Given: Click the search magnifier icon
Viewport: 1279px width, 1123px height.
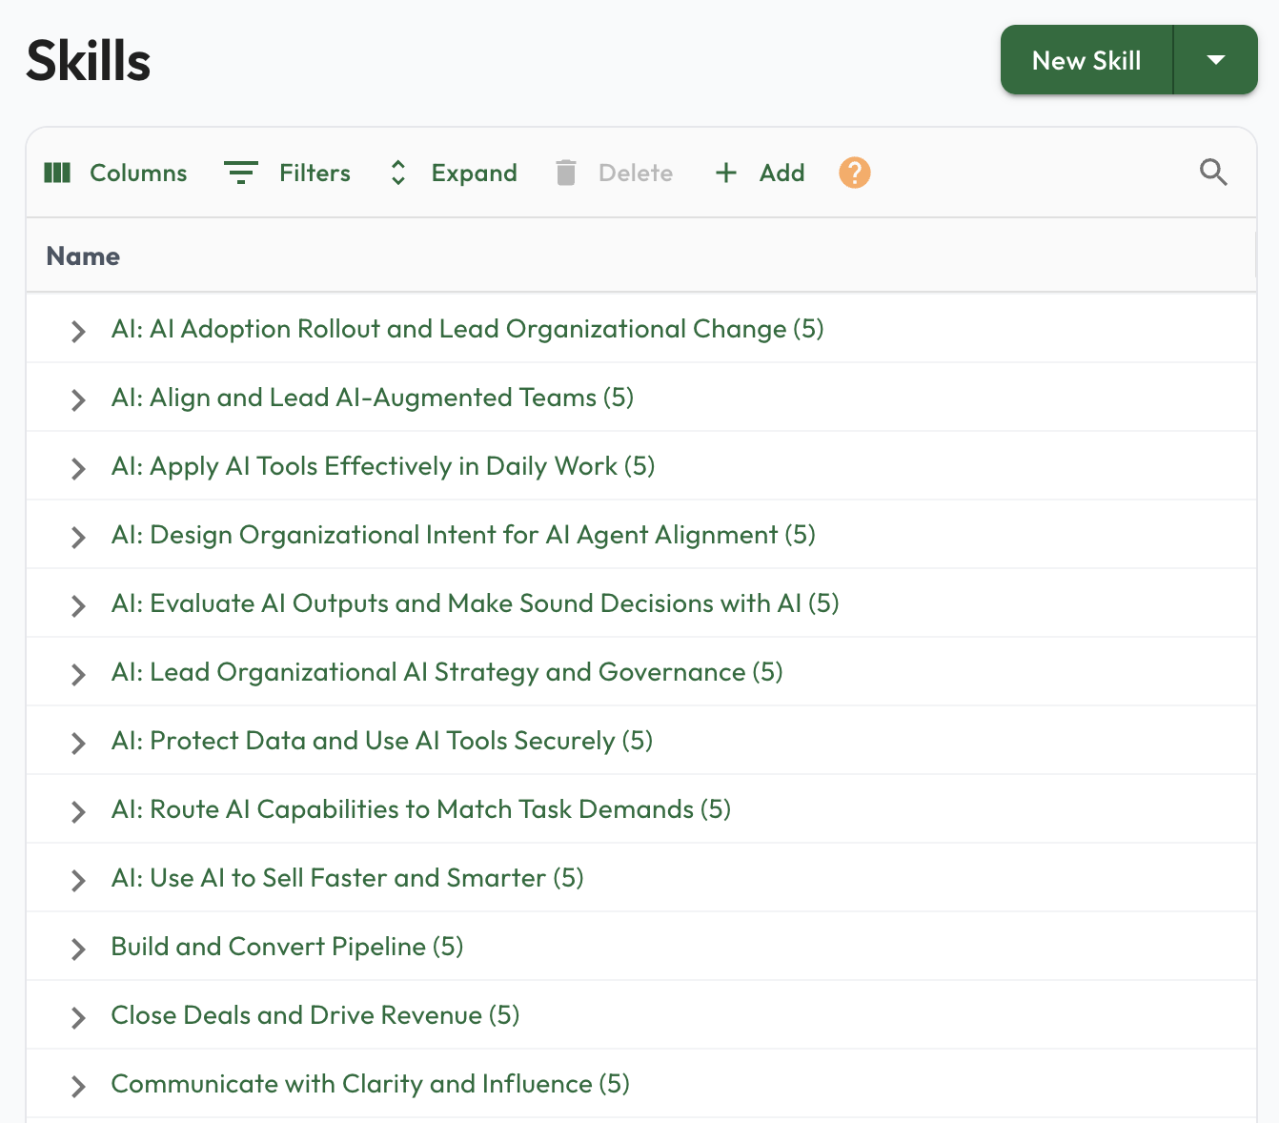Looking at the screenshot, I should 1213,173.
